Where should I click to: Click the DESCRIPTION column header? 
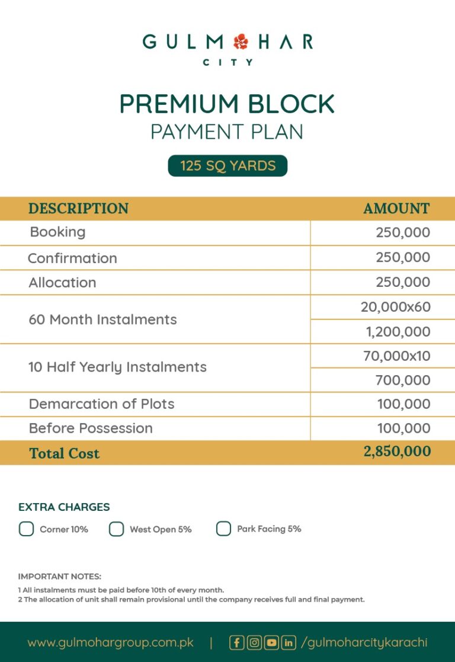click(78, 209)
